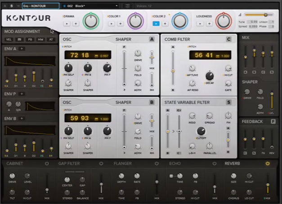
Task: Click the Tune value field
Action: (x=252, y=22)
